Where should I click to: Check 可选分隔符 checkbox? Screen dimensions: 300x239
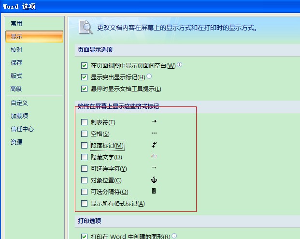click(84, 192)
